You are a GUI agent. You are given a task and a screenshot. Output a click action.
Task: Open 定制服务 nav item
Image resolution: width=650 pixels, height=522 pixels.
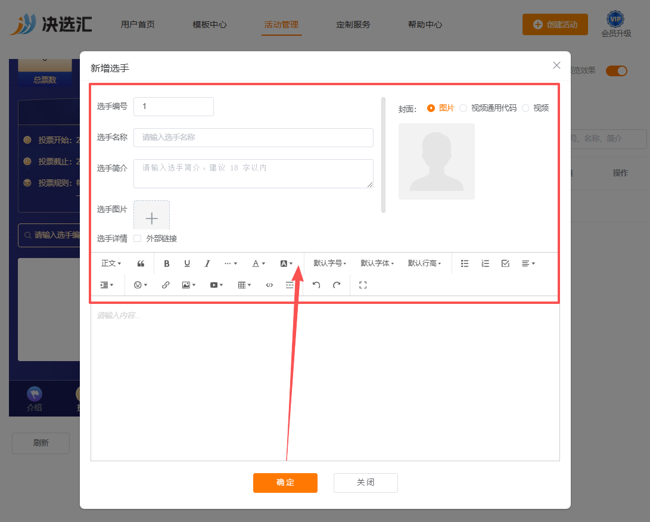tap(353, 24)
